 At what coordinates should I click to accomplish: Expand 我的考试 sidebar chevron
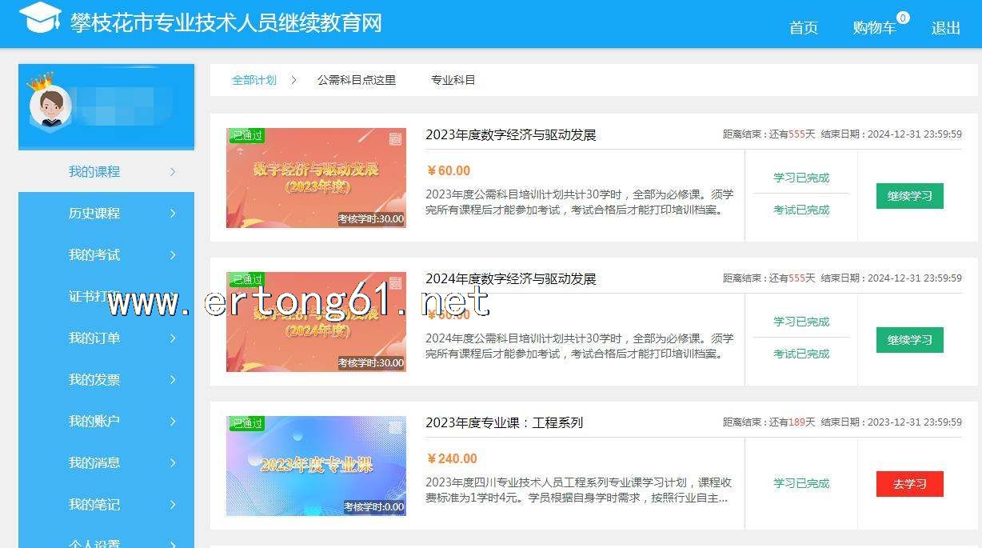[173, 255]
